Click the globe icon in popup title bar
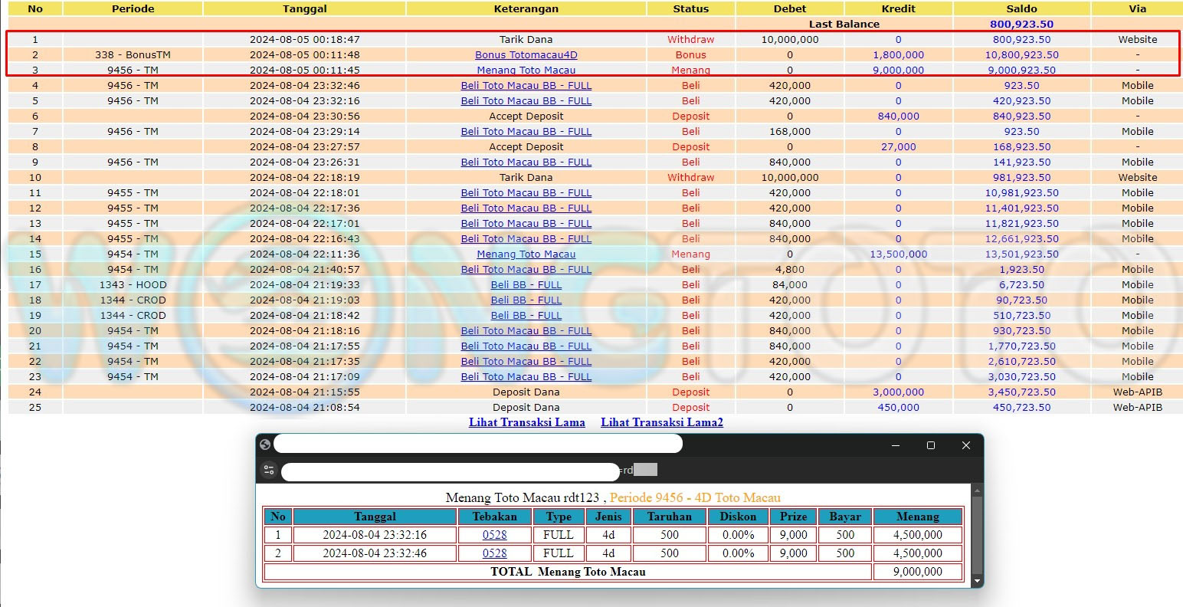This screenshot has height=607, width=1183. tap(265, 445)
